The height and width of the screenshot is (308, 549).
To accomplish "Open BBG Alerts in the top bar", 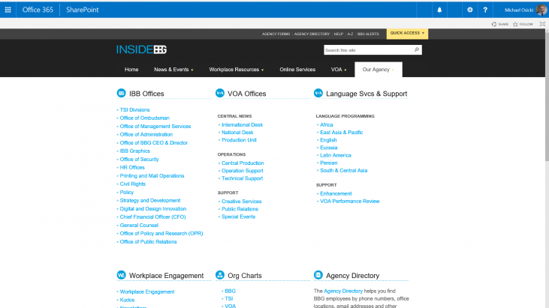I will tap(368, 34).
